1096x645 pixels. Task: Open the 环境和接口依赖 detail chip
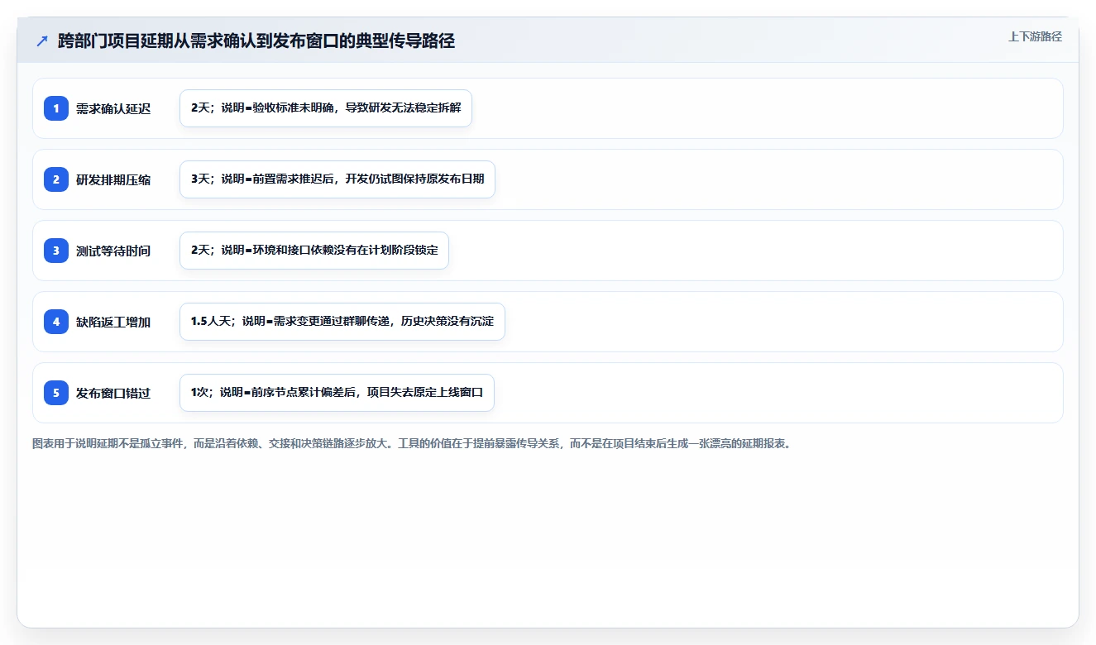point(314,251)
